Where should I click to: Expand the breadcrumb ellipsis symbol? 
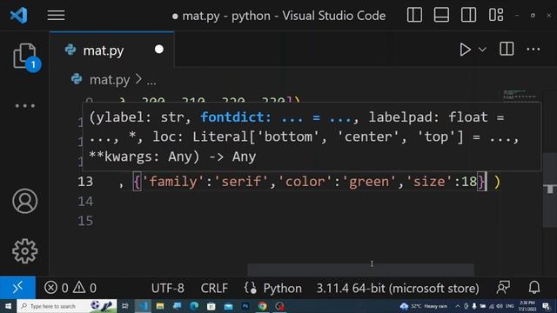(151, 82)
